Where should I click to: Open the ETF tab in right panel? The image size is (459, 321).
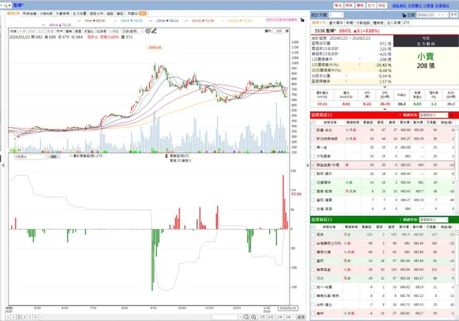pyautogui.click(x=406, y=22)
